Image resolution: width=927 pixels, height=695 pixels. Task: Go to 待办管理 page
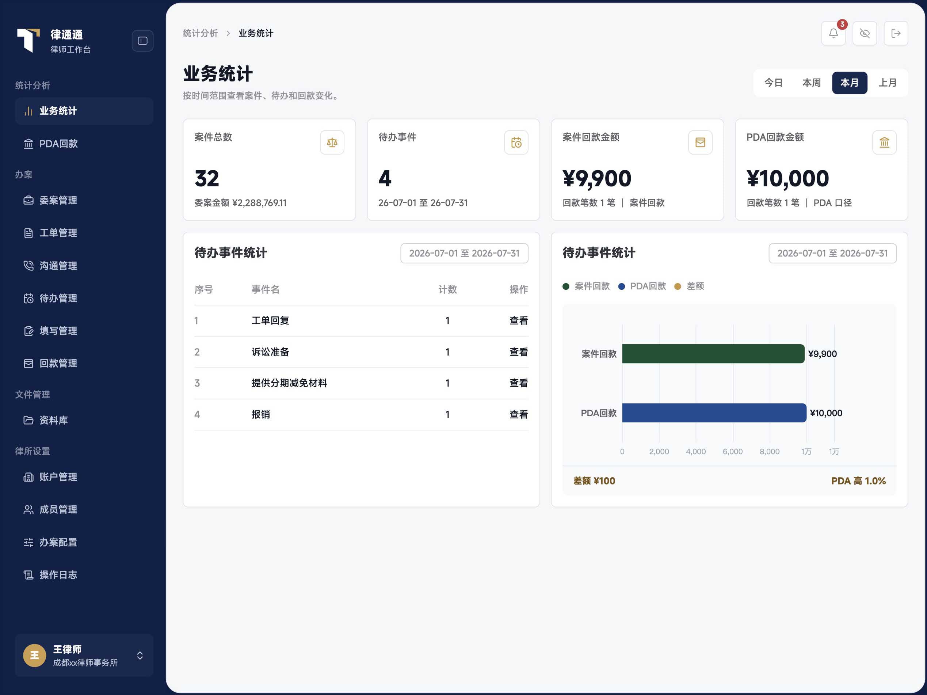[84, 299]
